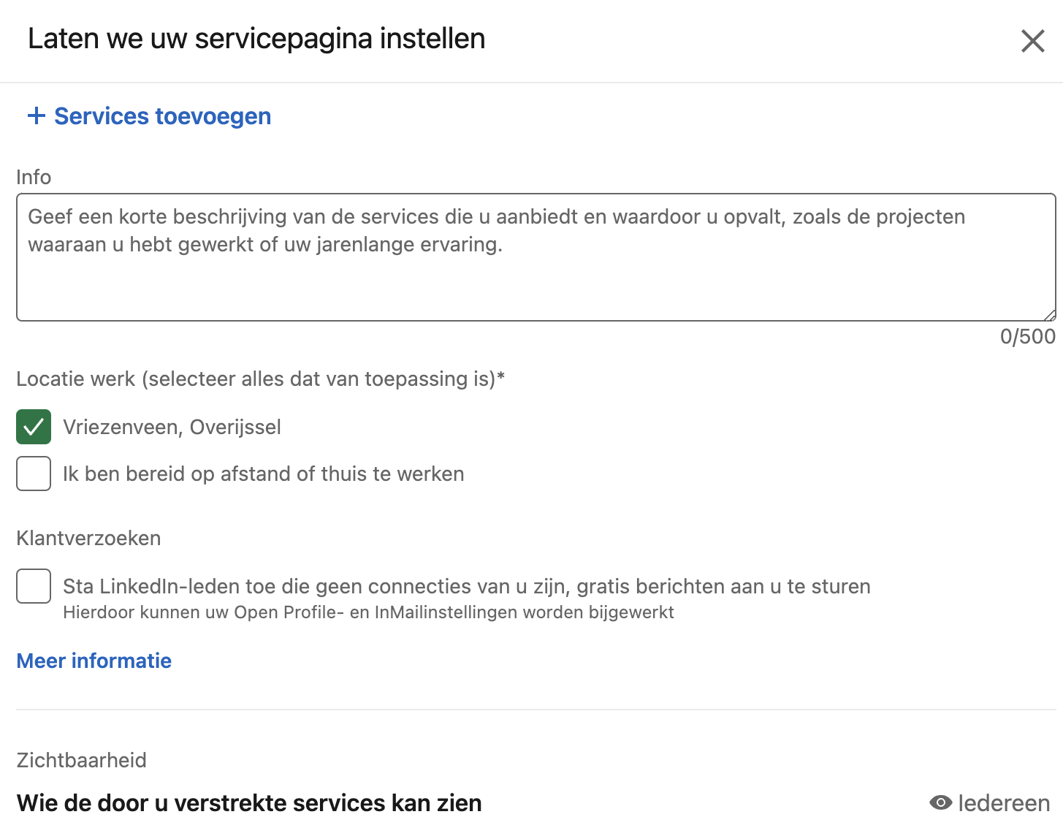Image resolution: width=1063 pixels, height=836 pixels.
Task: Click the plus icon beside Services toevoegen
Action: (x=36, y=115)
